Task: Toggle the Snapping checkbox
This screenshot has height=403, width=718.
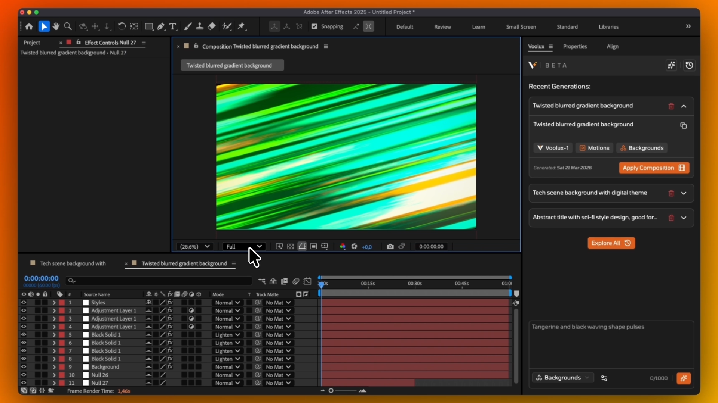Action: [314, 26]
